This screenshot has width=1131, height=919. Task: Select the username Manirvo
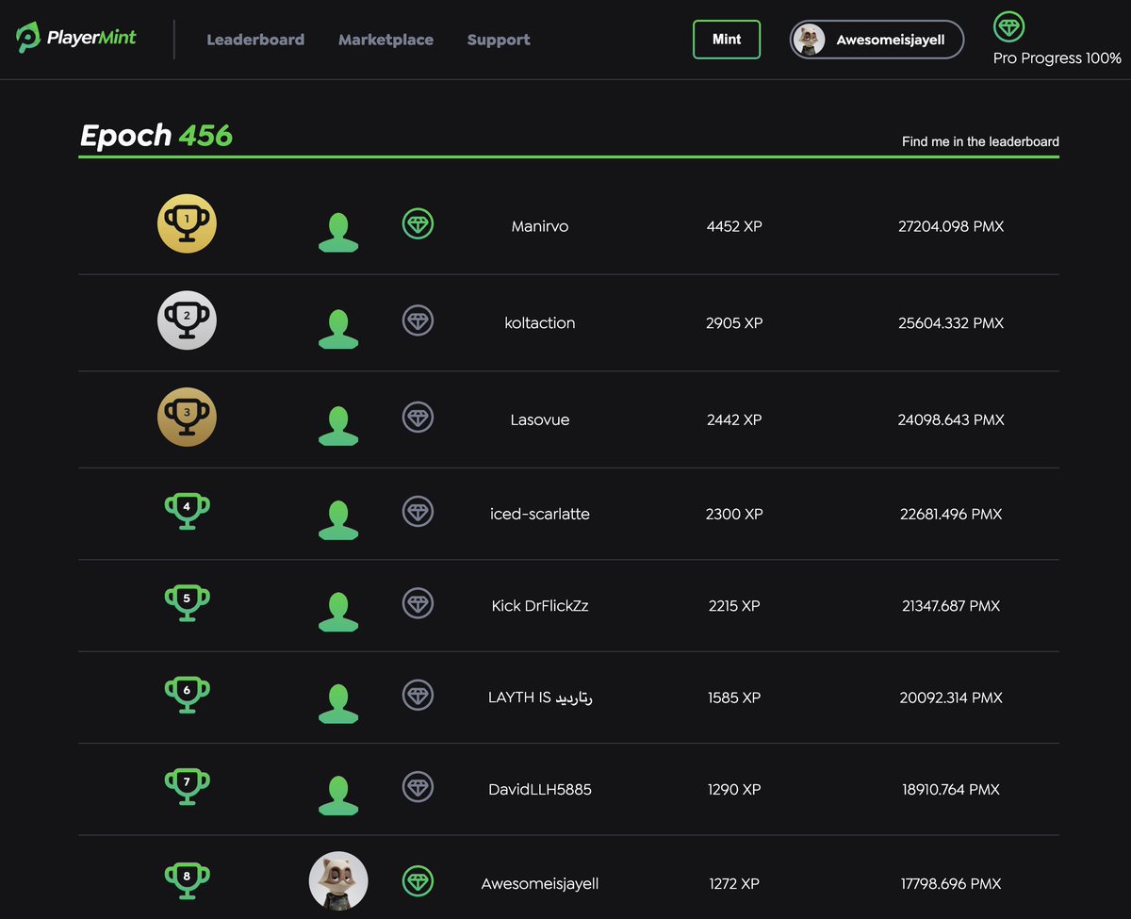point(540,226)
